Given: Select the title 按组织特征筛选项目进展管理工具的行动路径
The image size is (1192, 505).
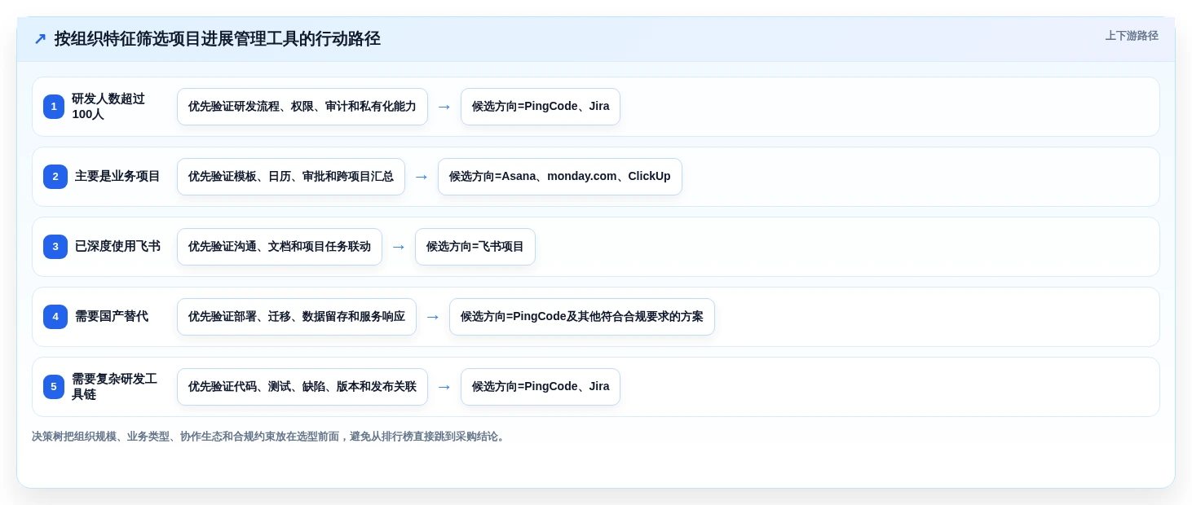Looking at the screenshot, I should pyautogui.click(x=217, y=39).
